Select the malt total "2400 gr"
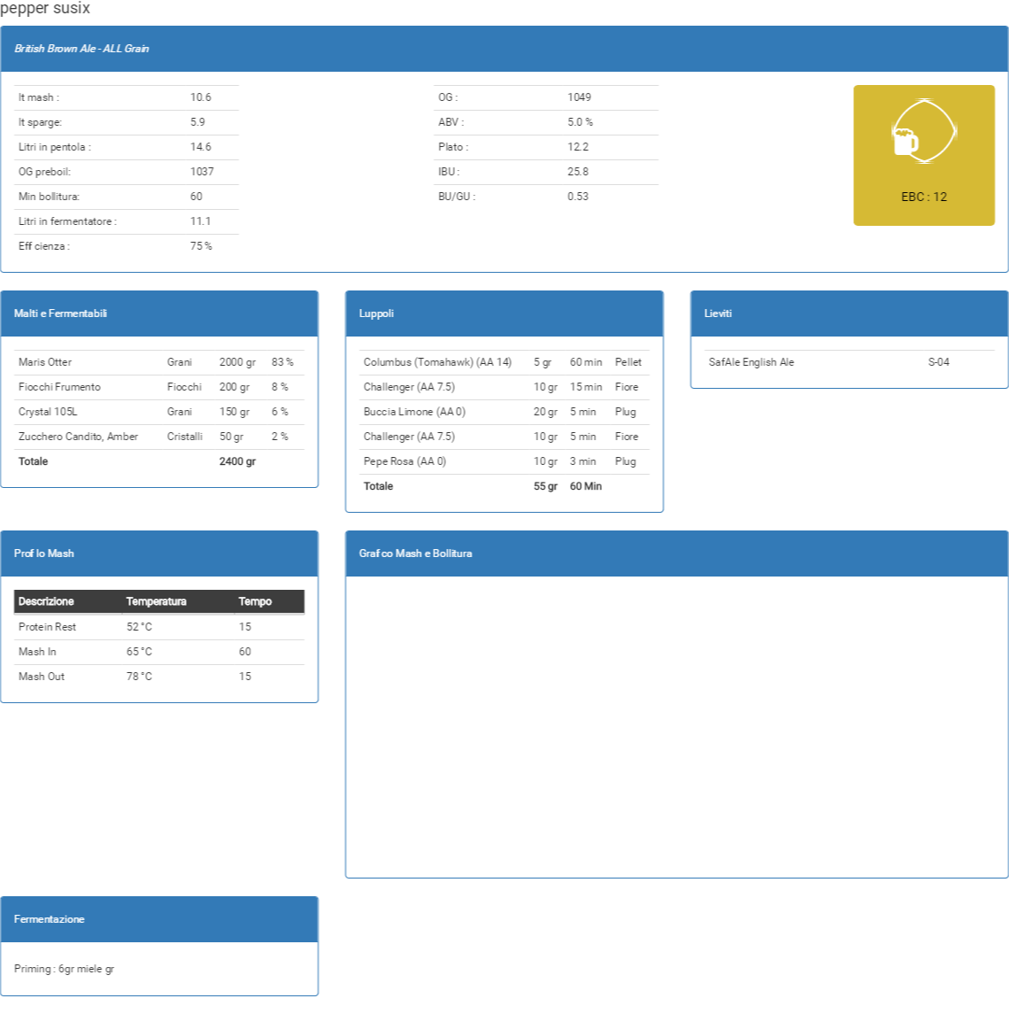 [x=237, y=461]
